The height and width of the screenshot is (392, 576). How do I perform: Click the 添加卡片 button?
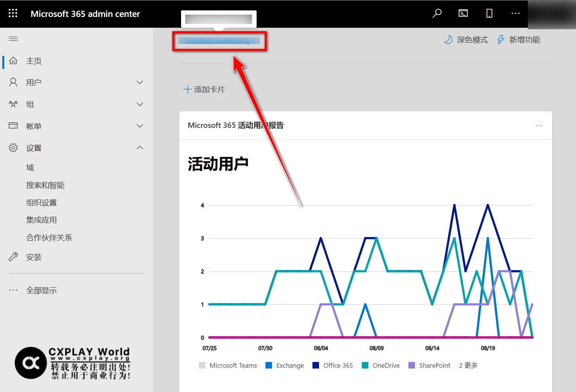[204, 89]
